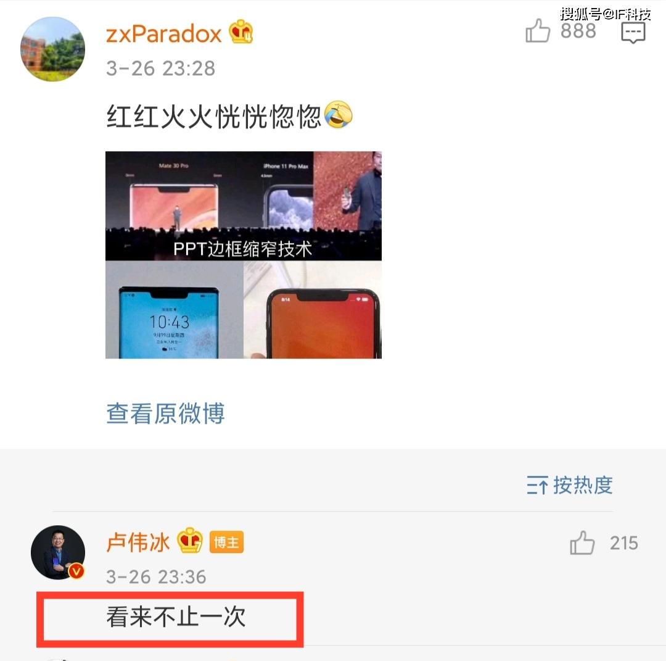Open 查看原微博 link

(165, 413)
